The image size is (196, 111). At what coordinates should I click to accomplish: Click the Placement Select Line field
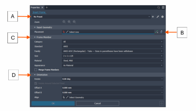(x=108, y=32)
